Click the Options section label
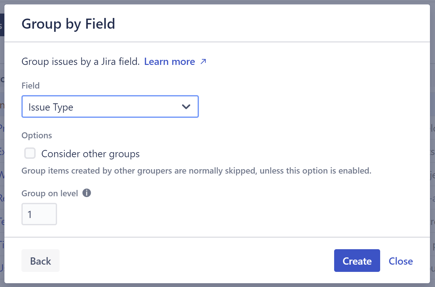 click(x=37, y=135)
